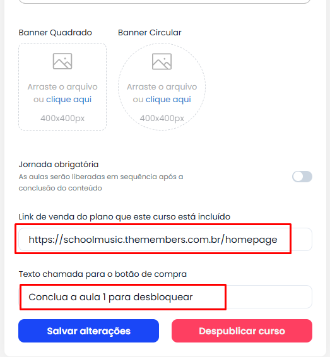
Task: Toggle the Jornada obrigatória switch
Action: tap(302, 177)
